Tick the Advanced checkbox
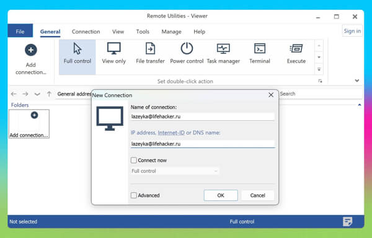This screenshot has width=372, height=238. coord(134,195)
